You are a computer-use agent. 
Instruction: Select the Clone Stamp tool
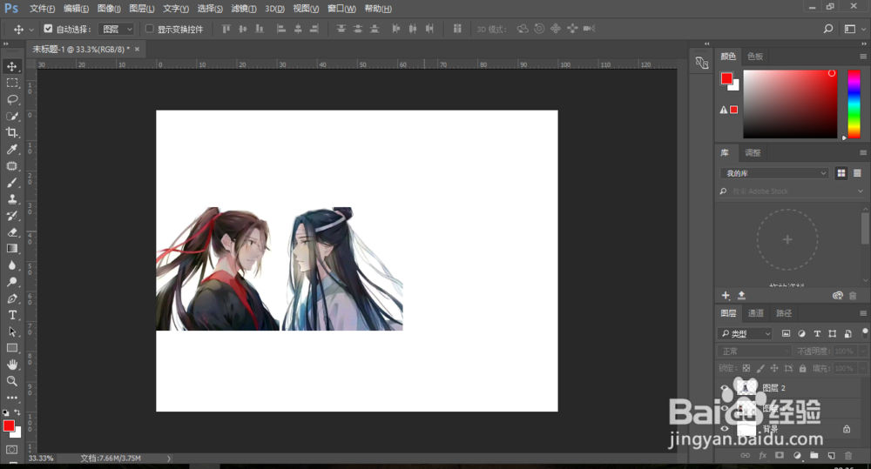(11, 198)
